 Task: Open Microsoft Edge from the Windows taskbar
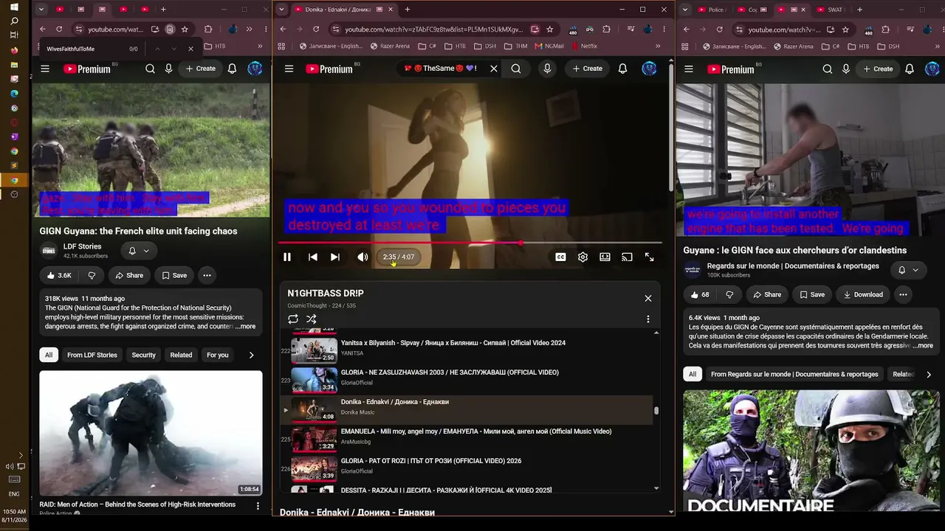pos(14,94)
